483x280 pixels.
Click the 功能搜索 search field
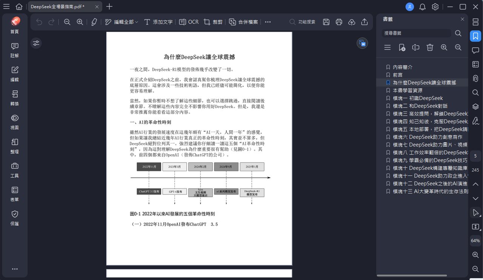302,22
